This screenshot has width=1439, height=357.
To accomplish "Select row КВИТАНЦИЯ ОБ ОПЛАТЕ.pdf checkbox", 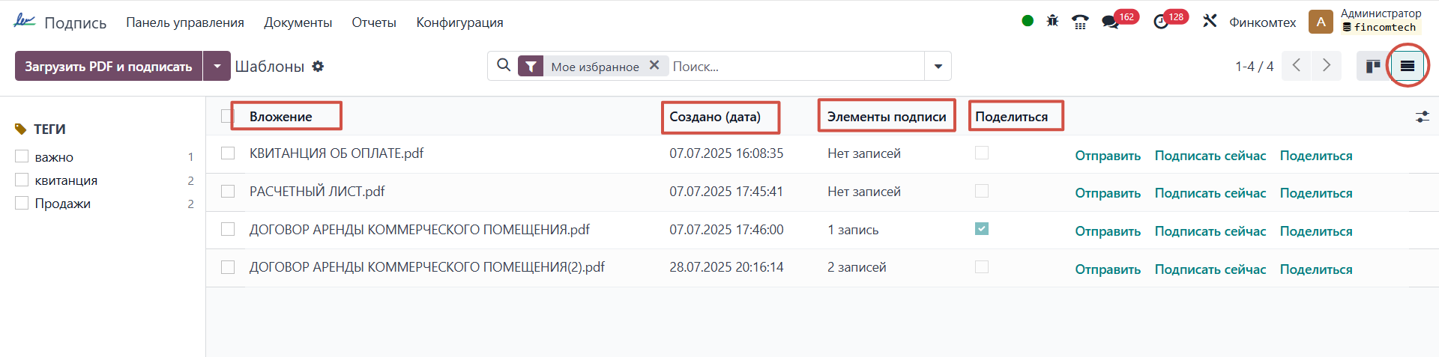I will pyautogui.click(x=228, y=153).
